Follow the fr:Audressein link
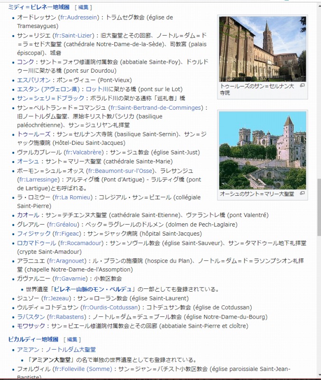321x380 pixels. click(79, 17)
